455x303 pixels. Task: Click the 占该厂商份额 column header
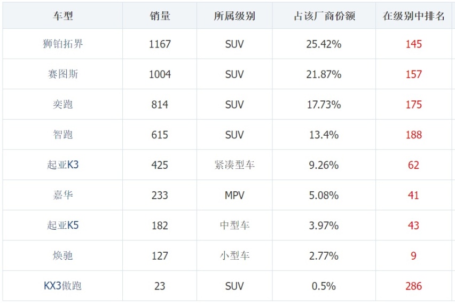coord(324,15)
